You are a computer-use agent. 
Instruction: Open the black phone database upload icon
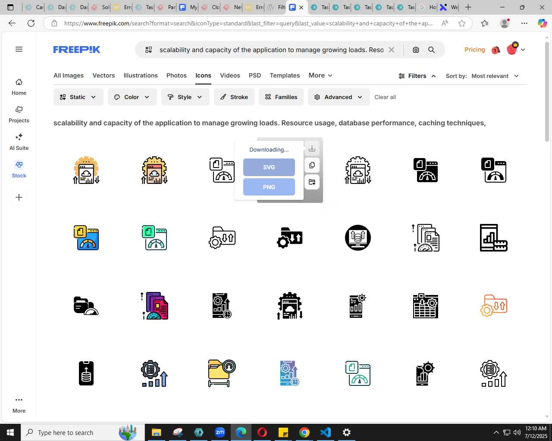click(x=86, y=373)
